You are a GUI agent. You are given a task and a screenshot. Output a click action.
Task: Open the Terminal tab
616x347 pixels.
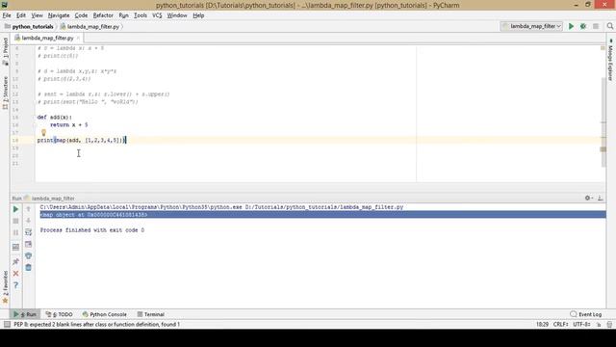[x=150, y=314]
